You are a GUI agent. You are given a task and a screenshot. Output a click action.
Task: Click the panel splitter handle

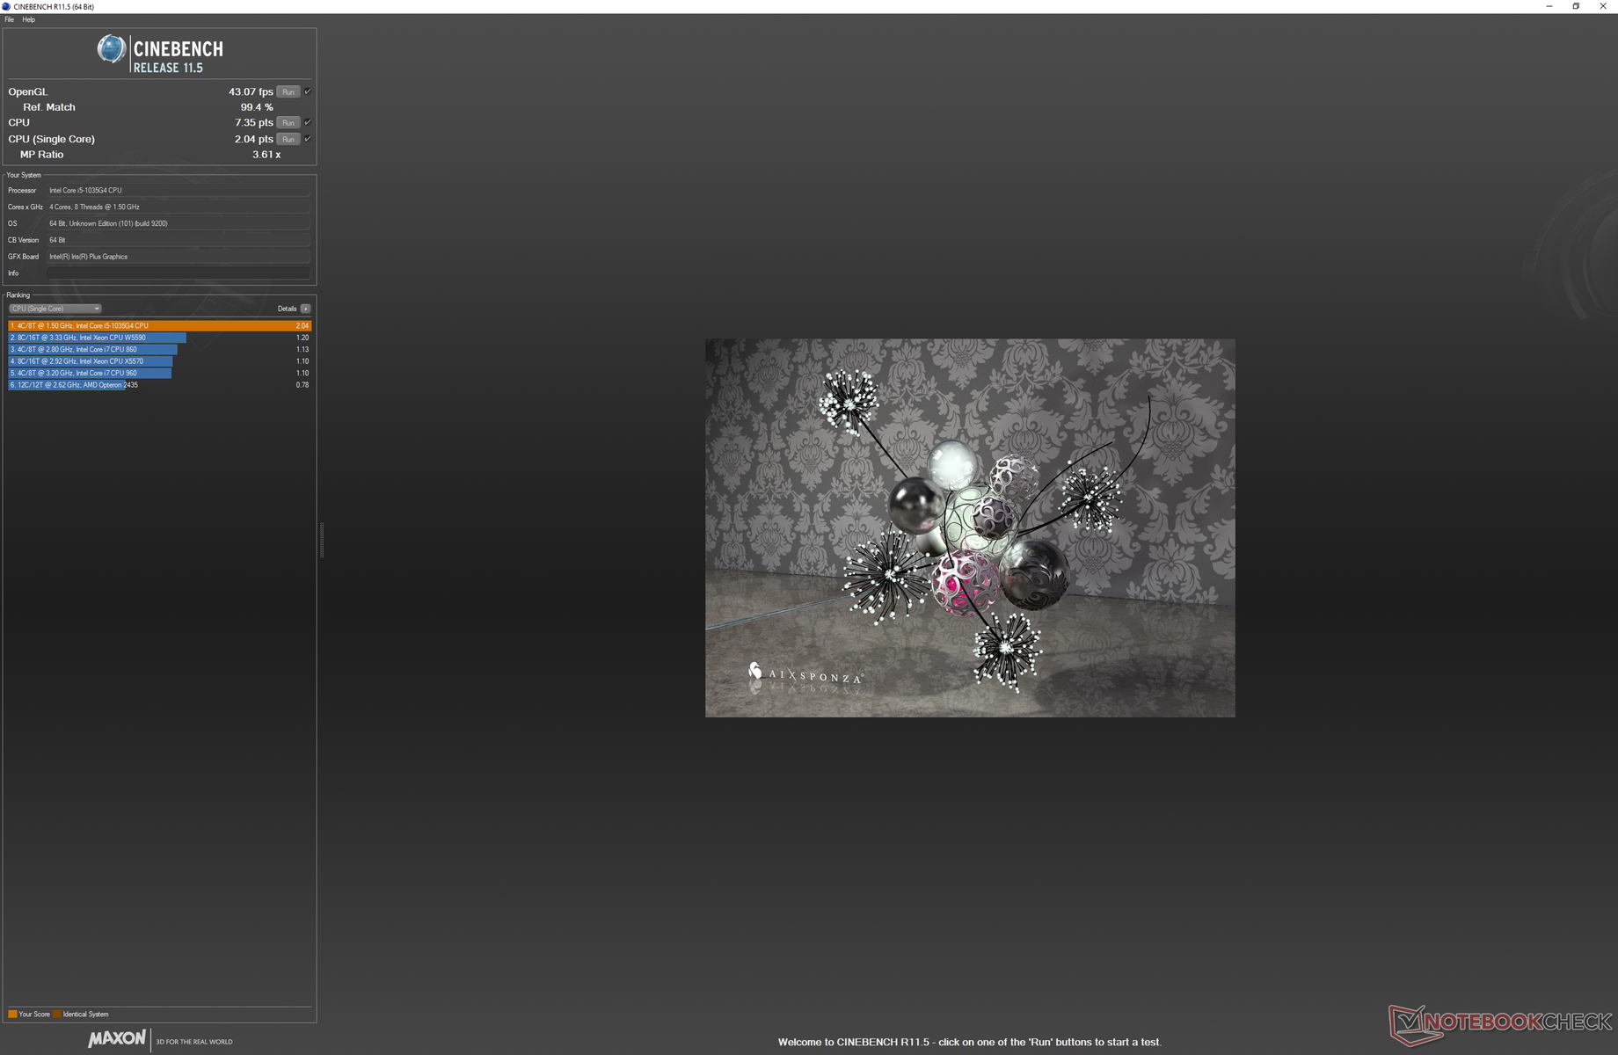(x=322, y=540)
